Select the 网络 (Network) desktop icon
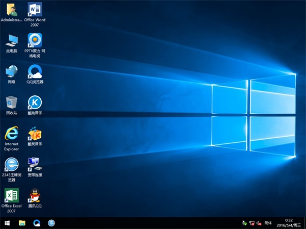This screenshot has width=306, height=229. click(x=11, y=71)
